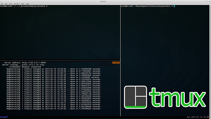Click the date and time in tmux status bar
Viewport: 211px width, 119px height.
[x=198, y=117]
